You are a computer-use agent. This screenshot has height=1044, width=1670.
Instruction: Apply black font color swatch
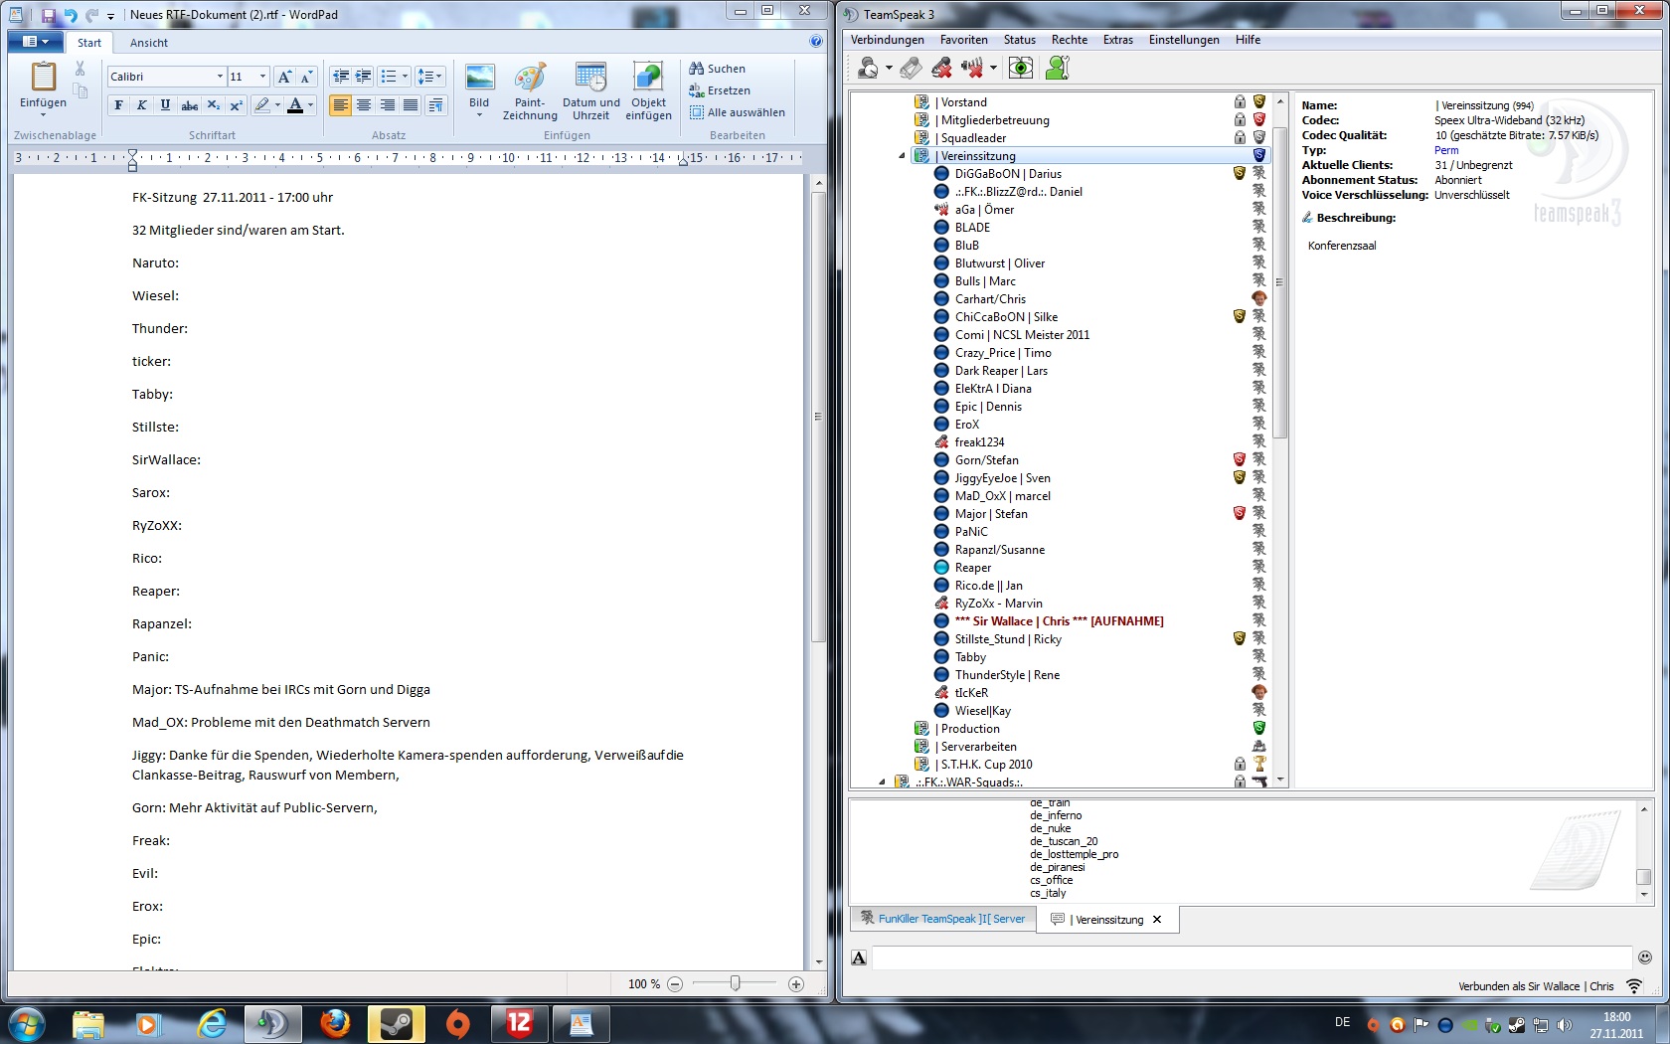tap(295, 105)
